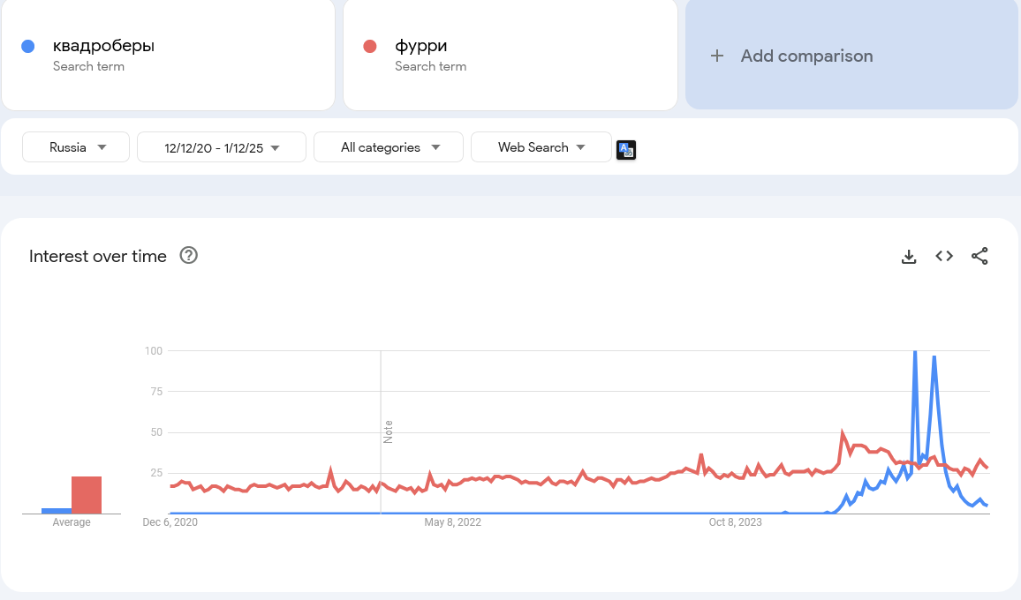Click the red dot next to фурри
Screen dimensions: 1021x600
(x=370, y=46)
